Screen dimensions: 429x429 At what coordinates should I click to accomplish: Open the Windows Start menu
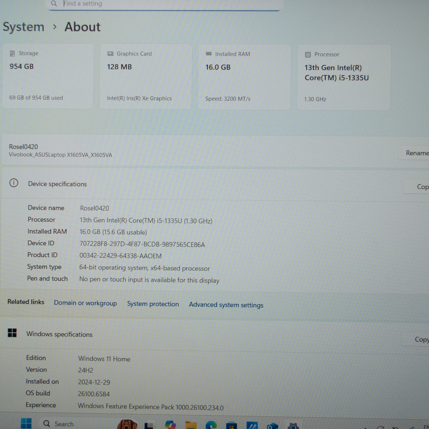pyautogui.click(x=26, y=423)
